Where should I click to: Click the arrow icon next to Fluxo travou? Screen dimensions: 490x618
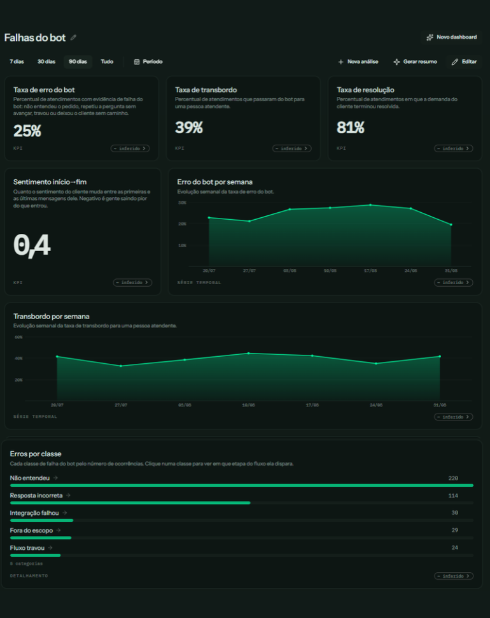click(x=50, y=548)
